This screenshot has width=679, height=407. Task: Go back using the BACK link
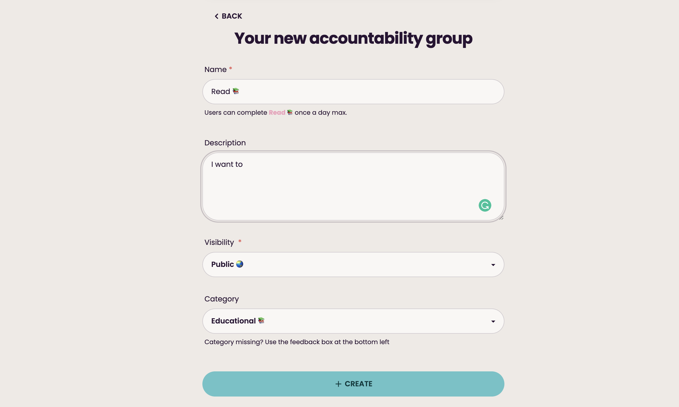point(231,16)
